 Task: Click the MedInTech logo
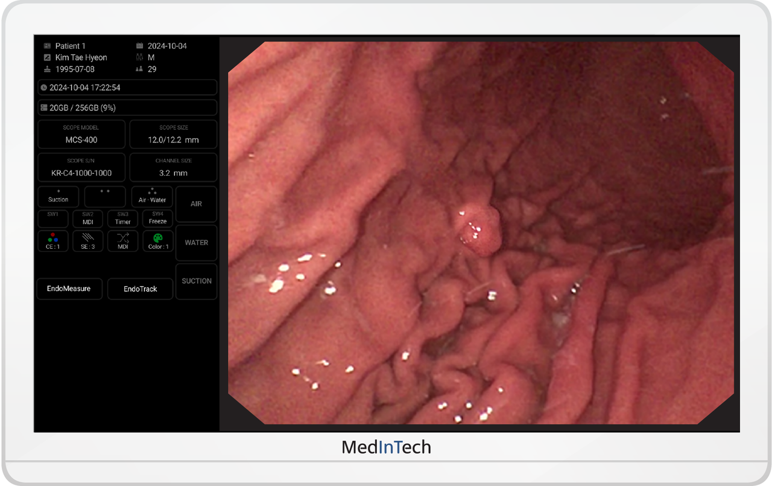pyautogui.click(x=386, y=447)
